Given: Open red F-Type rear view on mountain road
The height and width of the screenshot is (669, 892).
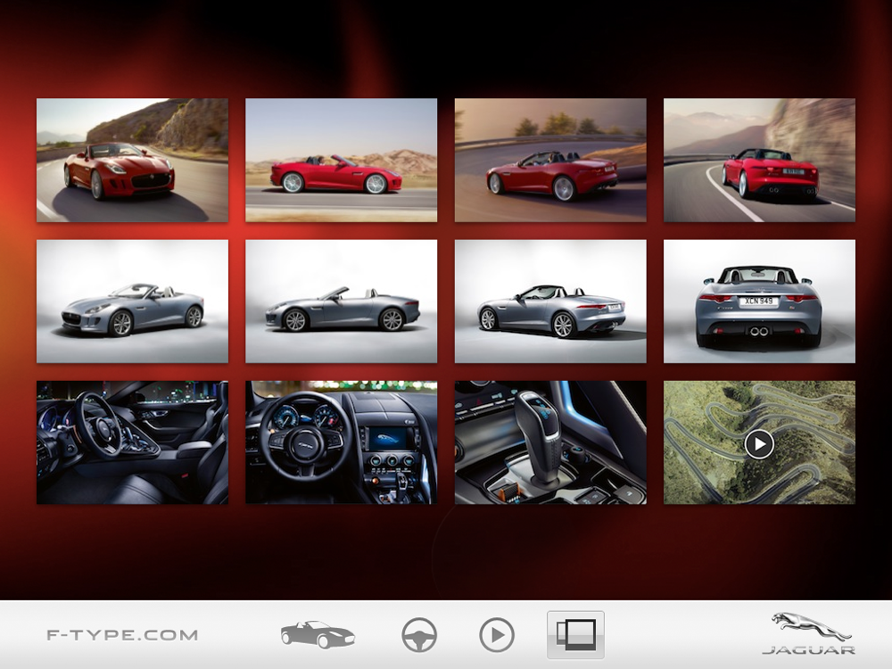Looking at the screenshot, I should point(759,161).
